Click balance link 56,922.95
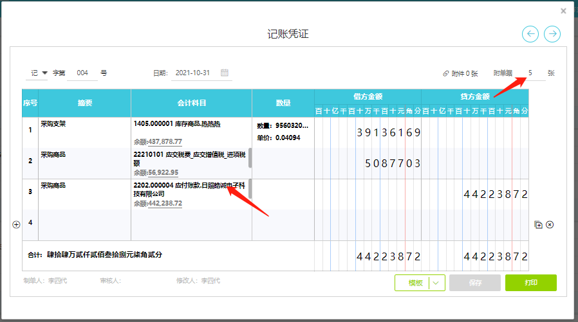The width and height of the screenshot is (578, 322). click(x=163, y=173)
